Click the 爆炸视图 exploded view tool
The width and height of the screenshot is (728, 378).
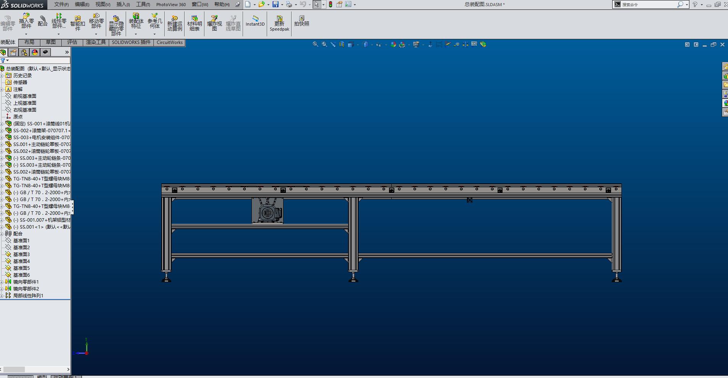(x=214, y=23)
